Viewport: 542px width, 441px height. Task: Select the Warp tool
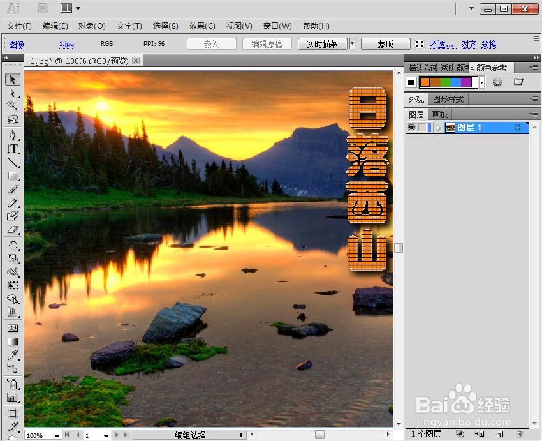coord(13,272)
